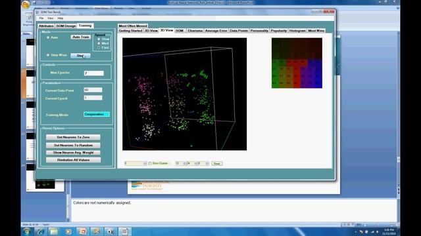Click Set Neurons To Random button
This screenshot has width=421, height=236.
(x=73, y=145)
